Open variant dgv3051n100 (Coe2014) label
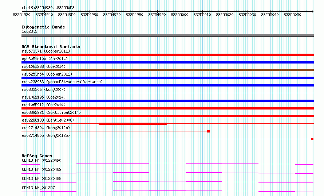The image size is (324, 196). (x=45, y=59)
